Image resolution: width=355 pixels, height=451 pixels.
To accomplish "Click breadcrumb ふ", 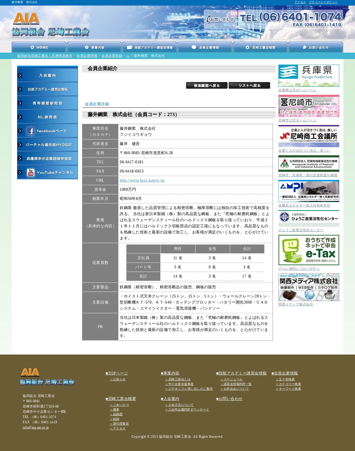I will point(128,56).
